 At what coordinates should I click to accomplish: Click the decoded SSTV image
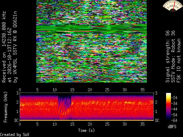coord(91,41)
